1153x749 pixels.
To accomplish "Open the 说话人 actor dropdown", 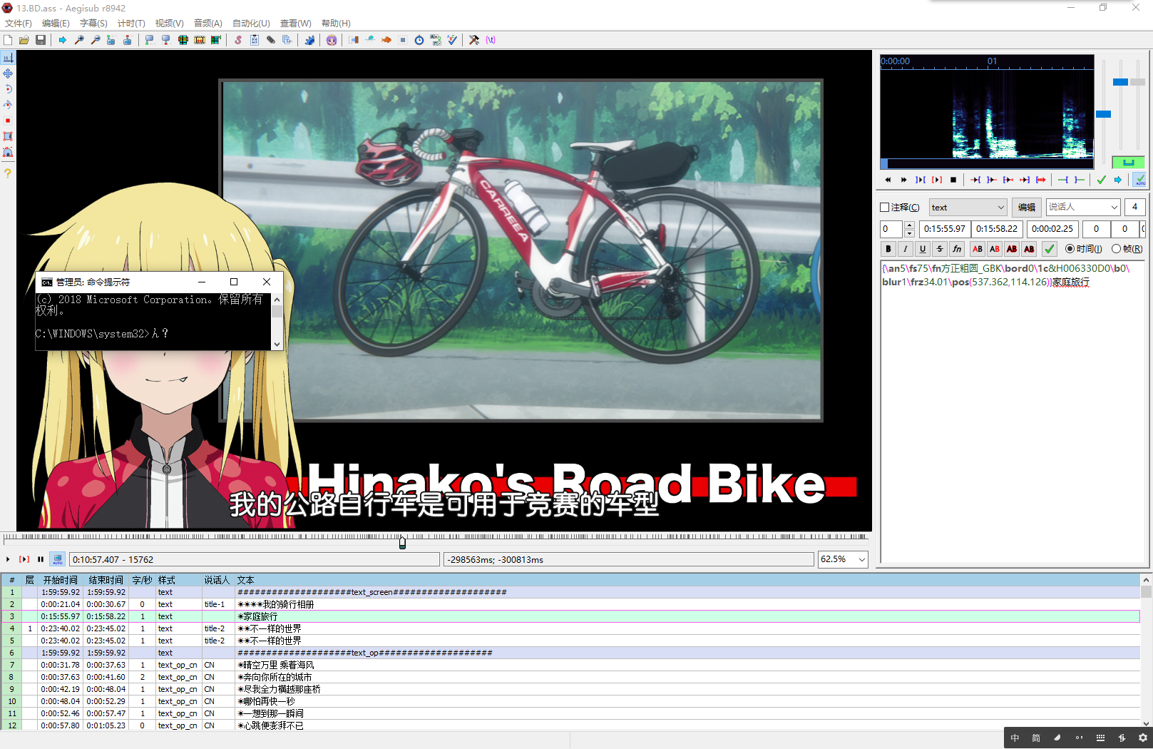I will tap(1083, 207).
